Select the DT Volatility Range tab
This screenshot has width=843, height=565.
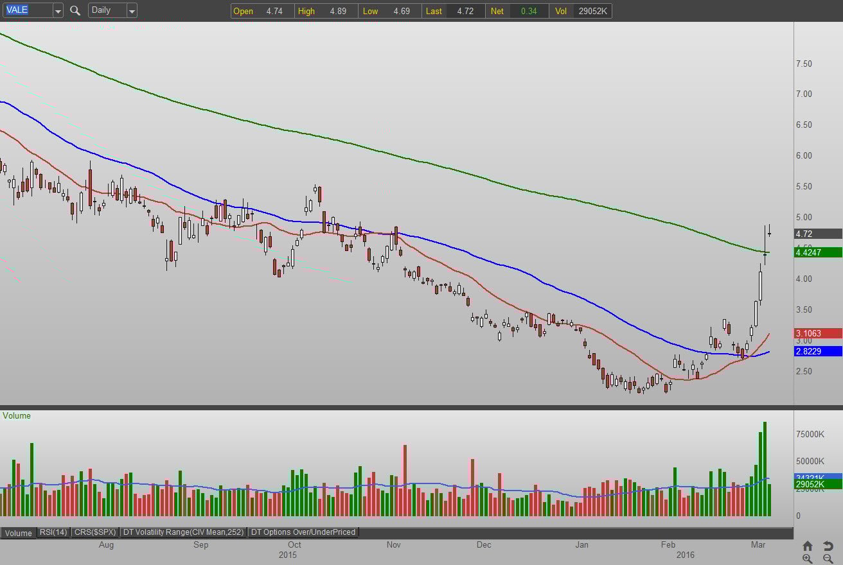pos(183,532)
